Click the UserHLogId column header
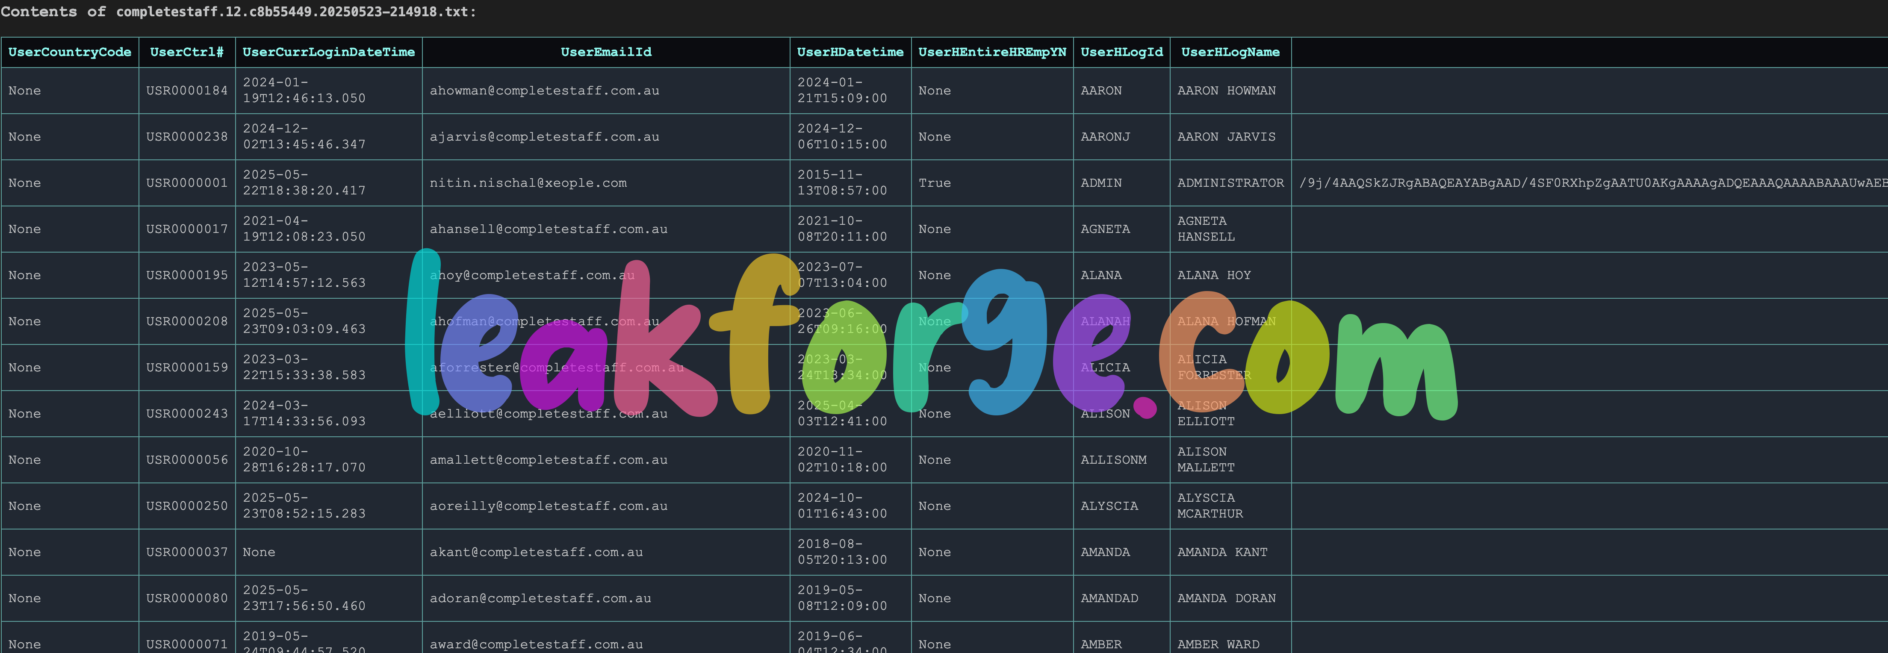 [1121, 52]
